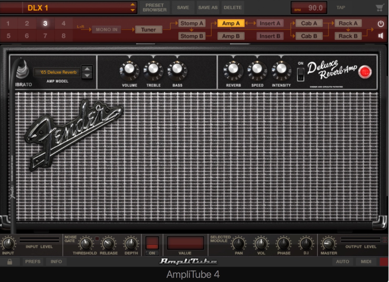Toggle the MIDI button
Viewport: 389px width, 282px height.
coord(366,262)
